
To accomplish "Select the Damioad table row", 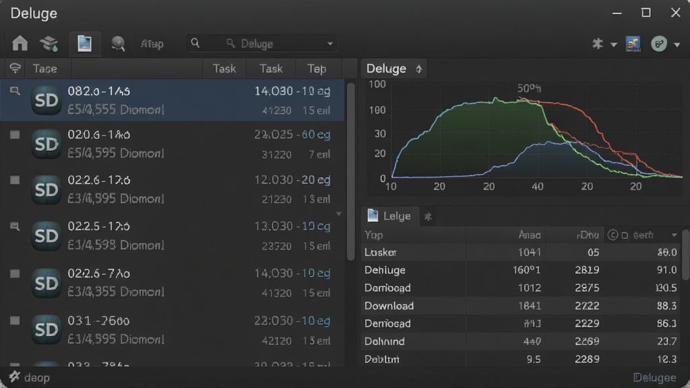I will (521, 288).
